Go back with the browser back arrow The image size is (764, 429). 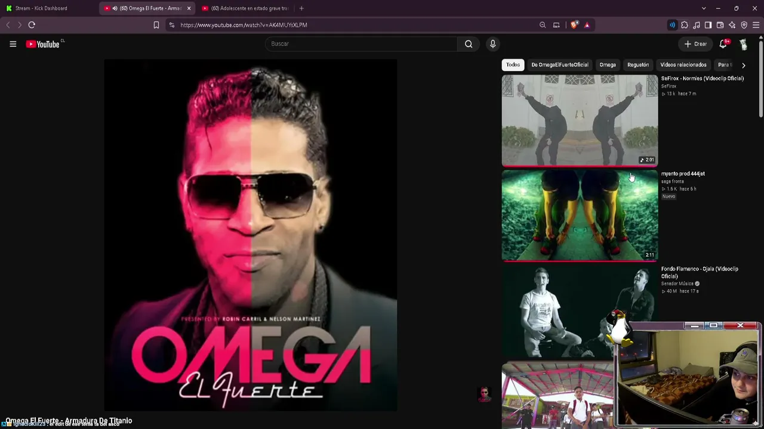click(8, 25)
